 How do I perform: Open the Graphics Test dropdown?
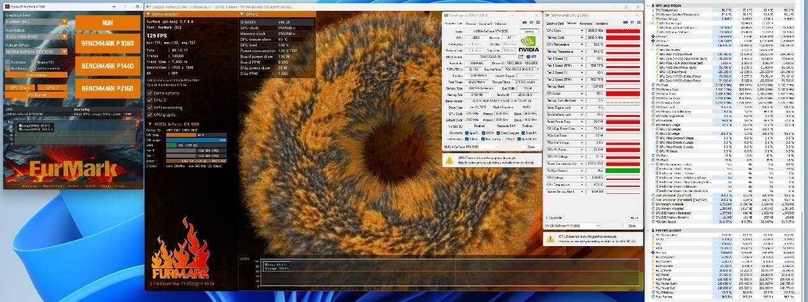(64, 21)
